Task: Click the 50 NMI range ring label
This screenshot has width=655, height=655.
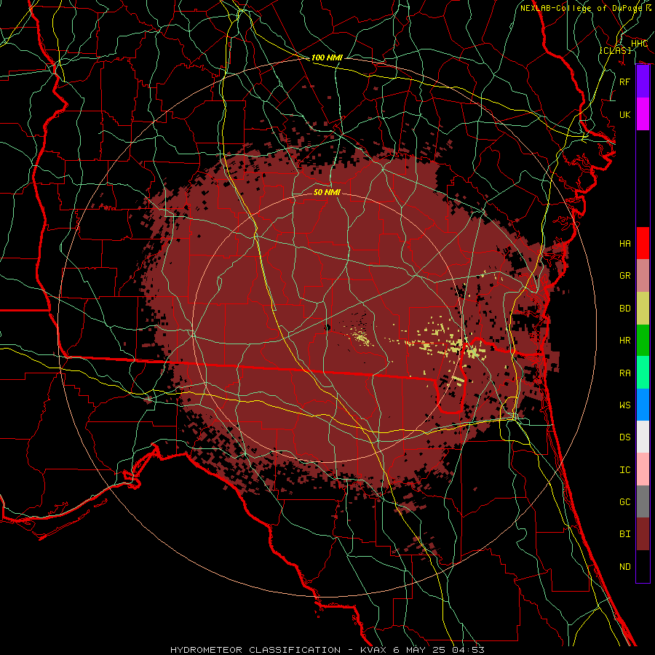Action: (x=327, y=192)
